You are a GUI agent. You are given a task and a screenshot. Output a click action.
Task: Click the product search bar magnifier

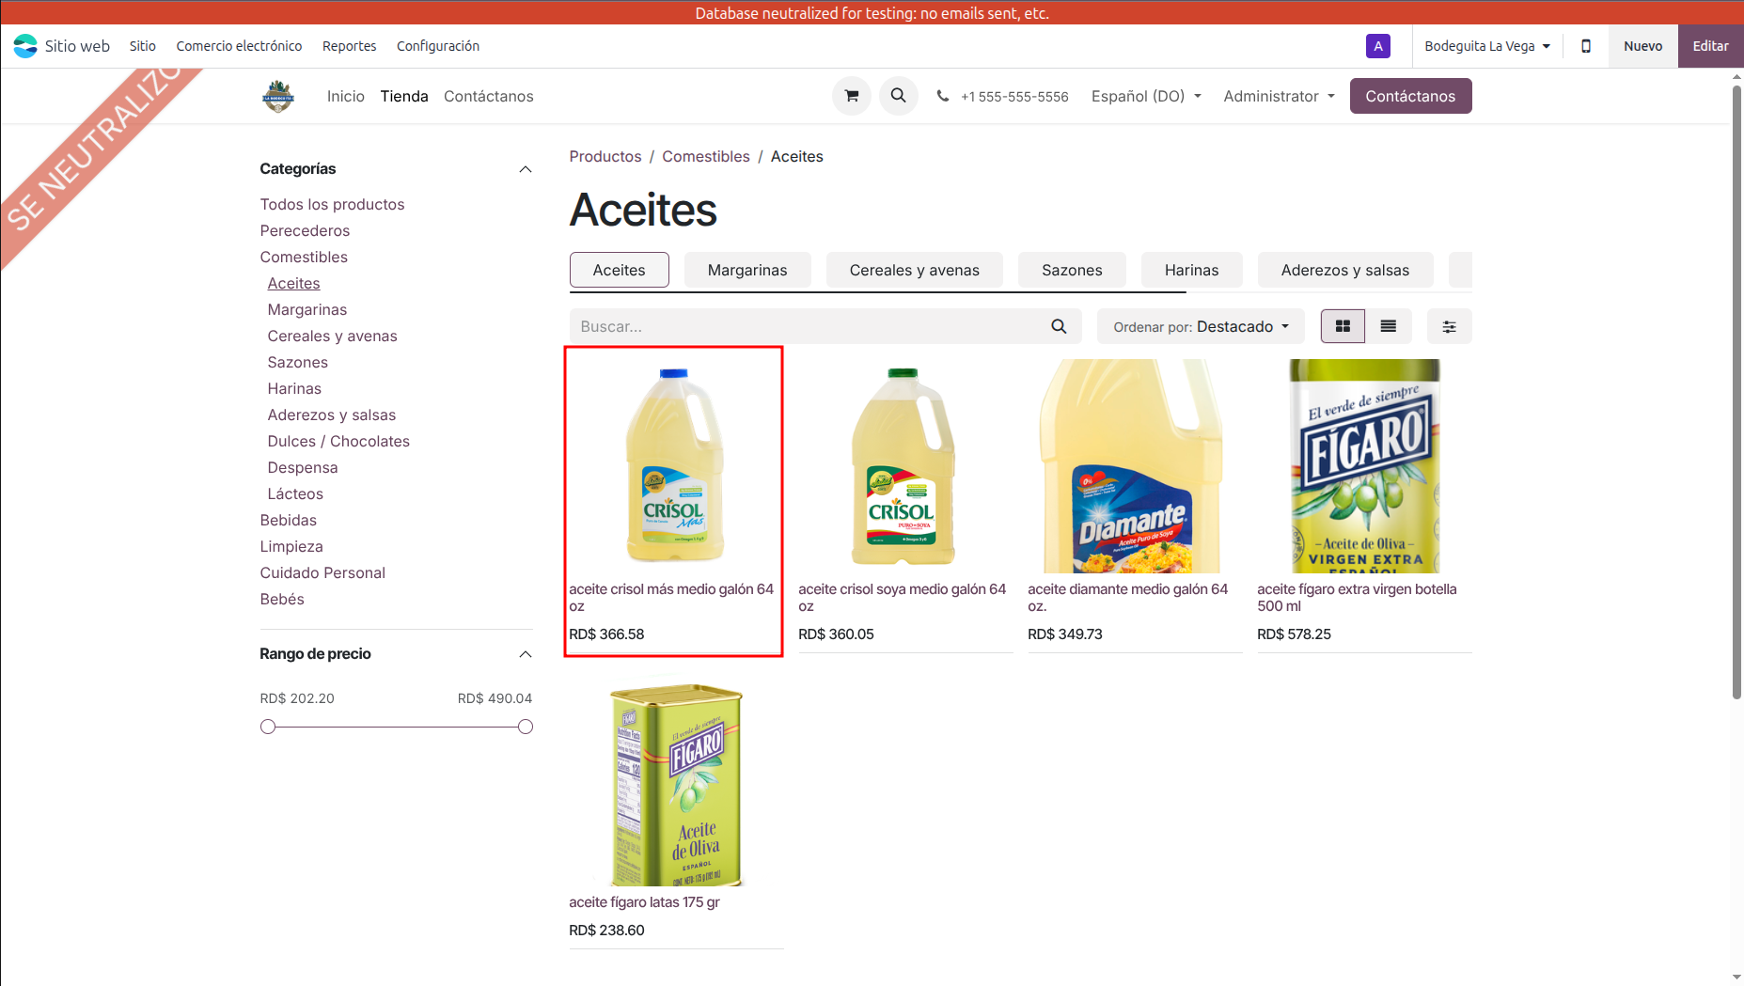pyautogui.click(x=1059, y=326)
